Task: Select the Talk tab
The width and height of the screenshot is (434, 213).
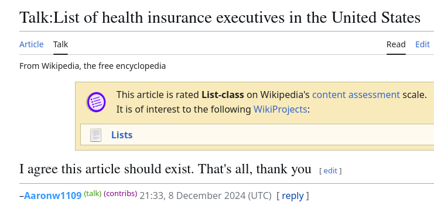Action: tap(60, 44)
